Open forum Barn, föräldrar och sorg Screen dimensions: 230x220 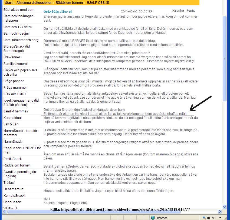pyautogui.click(x=21, y=40)
